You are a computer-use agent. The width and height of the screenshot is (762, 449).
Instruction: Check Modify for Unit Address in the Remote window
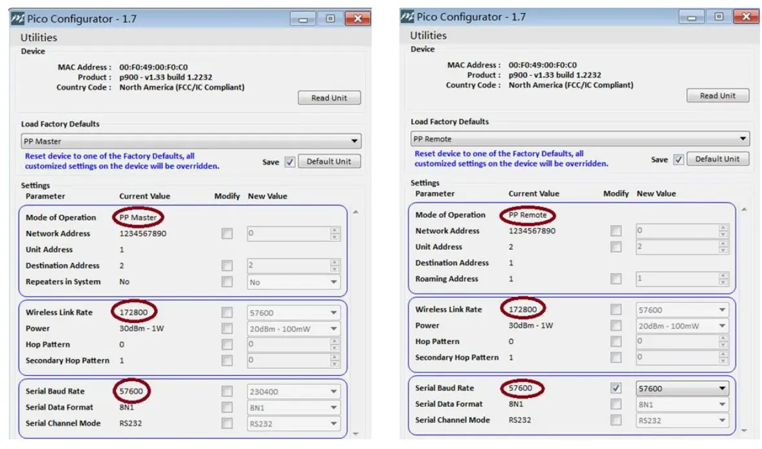tap(616, 246)
